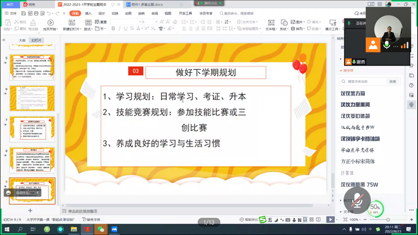
Task: Click the 新建幻灯片 new slide icon
Action: point(72,23)
